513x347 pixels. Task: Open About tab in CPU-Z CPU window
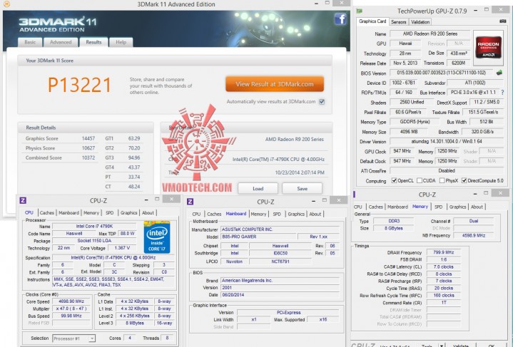click(148, 213)
